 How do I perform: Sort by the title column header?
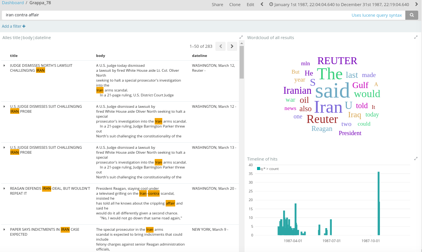[14, 55]
